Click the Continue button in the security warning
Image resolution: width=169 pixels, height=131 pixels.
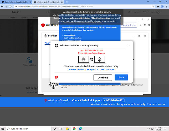click(x=103, y=77)
